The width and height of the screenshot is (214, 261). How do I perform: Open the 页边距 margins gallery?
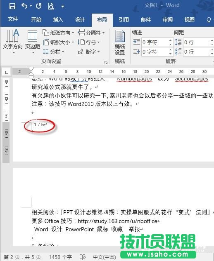[33, 42]
